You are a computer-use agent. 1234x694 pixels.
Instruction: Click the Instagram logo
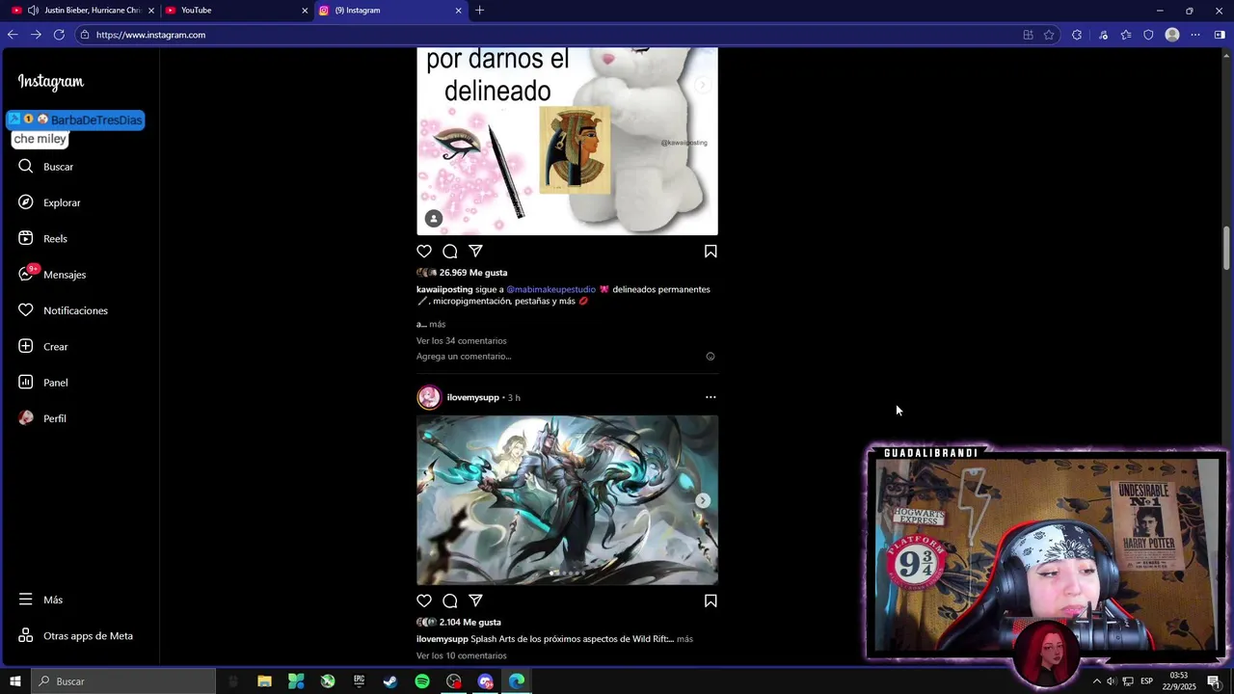tap(51, 82)
